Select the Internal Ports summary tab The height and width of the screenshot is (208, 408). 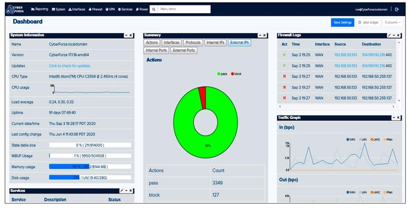(x=156, y=50)
